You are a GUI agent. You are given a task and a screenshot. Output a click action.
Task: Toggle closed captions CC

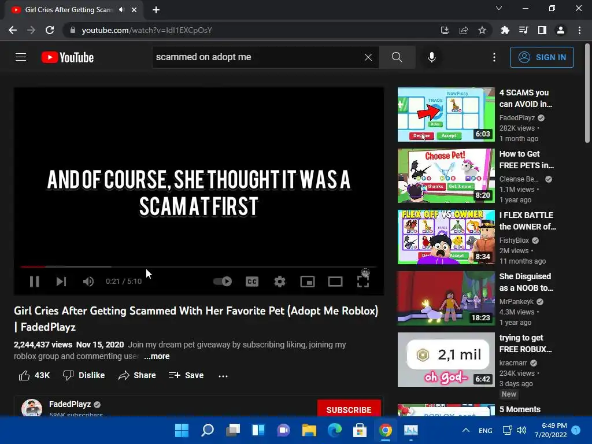[x=252, y=282]
